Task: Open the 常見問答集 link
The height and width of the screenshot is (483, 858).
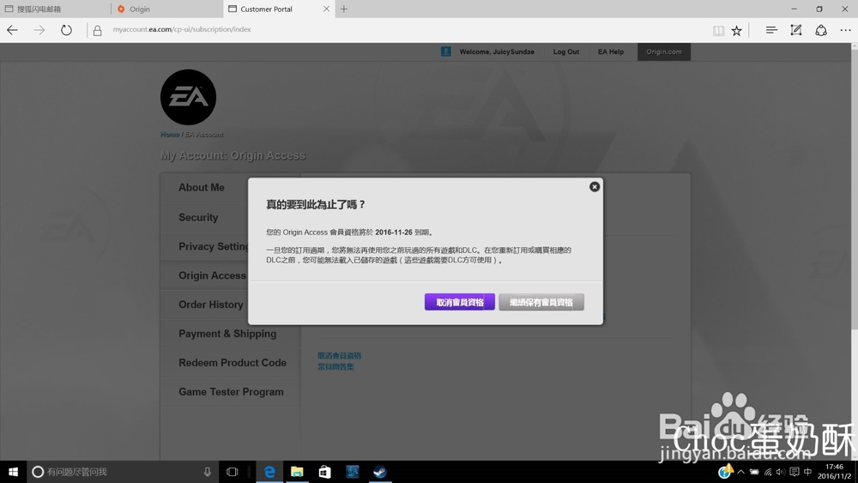Action: click(335, 366)
